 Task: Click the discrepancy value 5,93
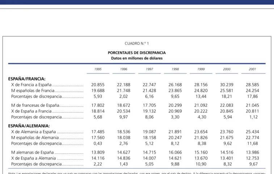pos(98,97)
